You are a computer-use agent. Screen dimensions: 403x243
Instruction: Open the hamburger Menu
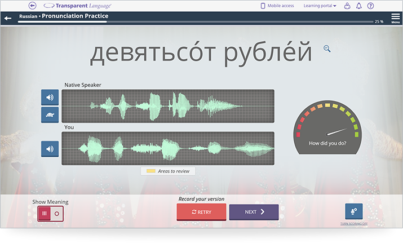point(395,18)
